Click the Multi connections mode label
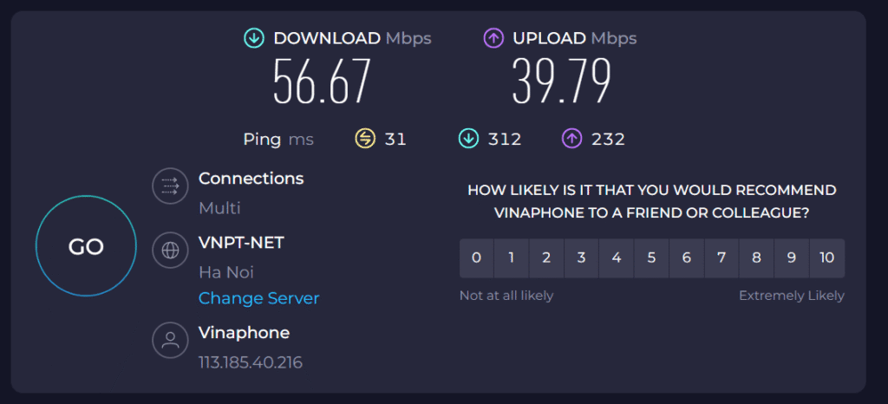This screenshot has height=404, width=888. pyautogui.click(x=219, y=208)
